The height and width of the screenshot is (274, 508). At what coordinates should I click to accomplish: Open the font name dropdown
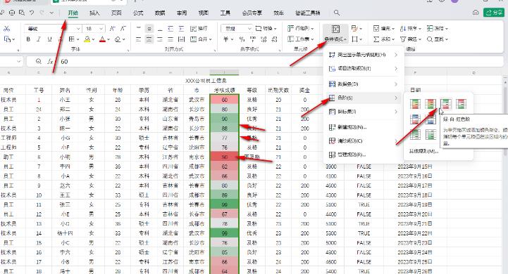(x=78, y=29)
